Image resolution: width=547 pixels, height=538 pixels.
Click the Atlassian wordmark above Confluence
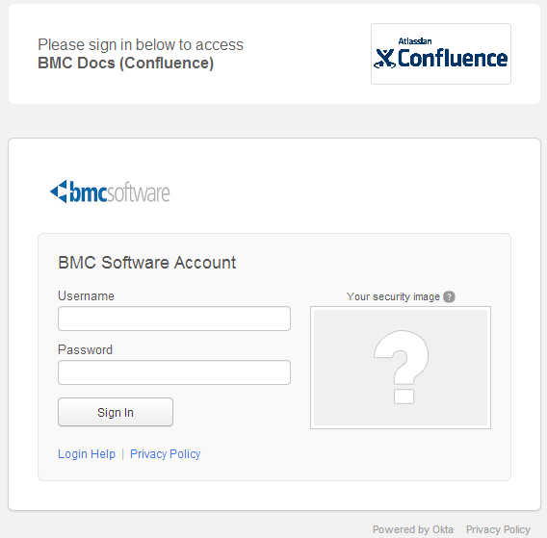[x=415, y=41]
